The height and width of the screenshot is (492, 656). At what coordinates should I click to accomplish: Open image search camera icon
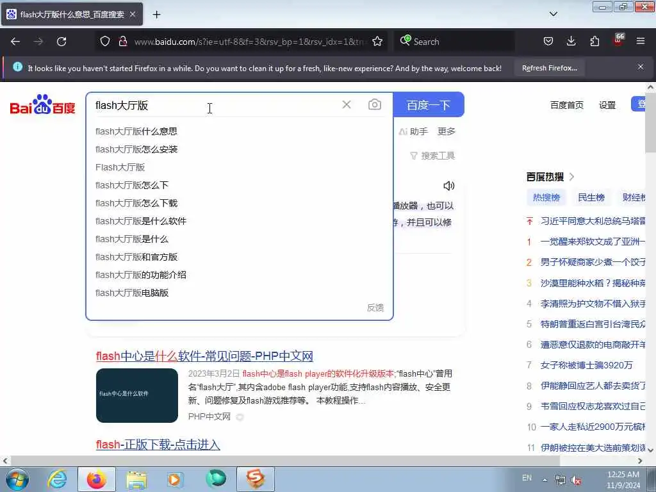pos(374,104)
